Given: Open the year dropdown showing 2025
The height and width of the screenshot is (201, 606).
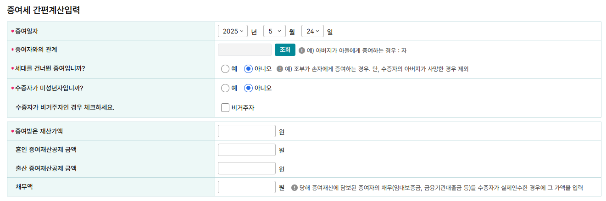Looking at the screenshot, I should point(233,31).
